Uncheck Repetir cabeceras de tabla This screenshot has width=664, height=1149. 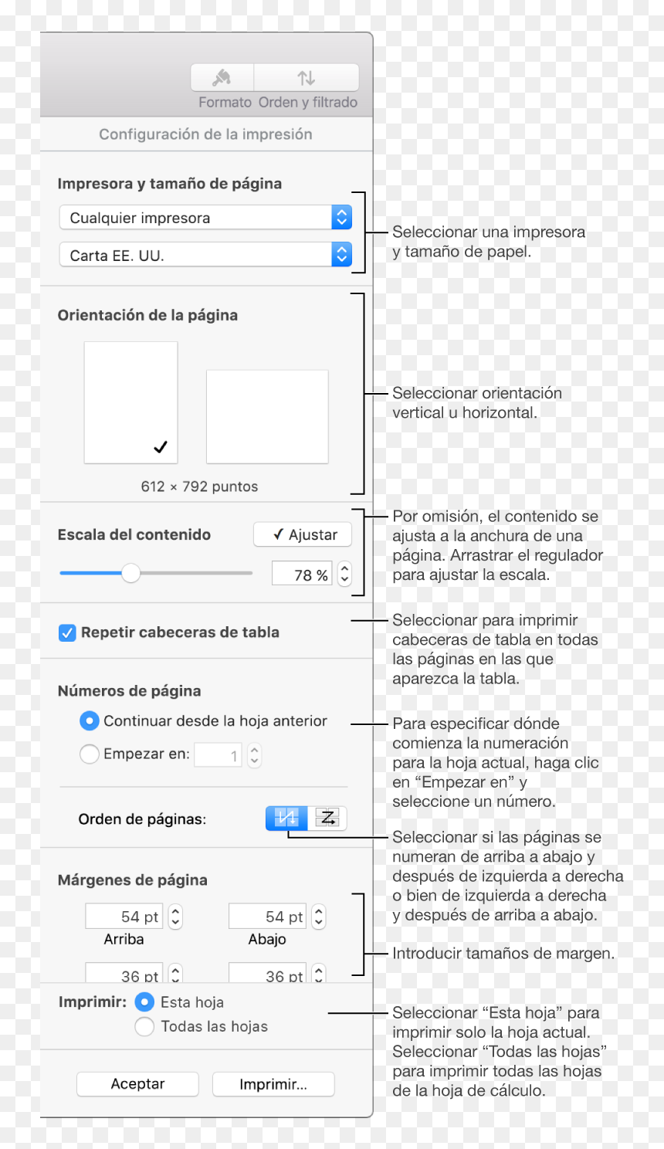(x=67, y=632)
